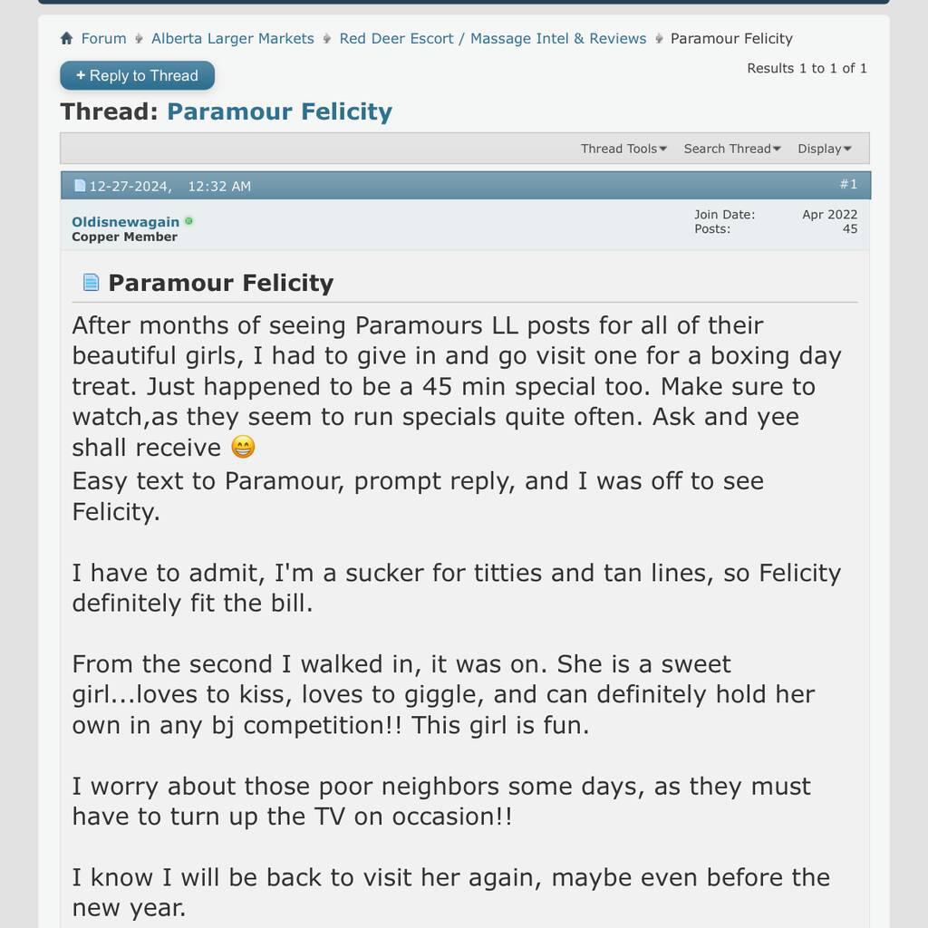Click the 12:32 AM post timestamp
Viewport: 928px width, 928px height.
tap(218, 187)
